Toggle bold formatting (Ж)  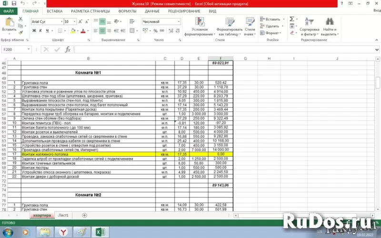[34, 31]
